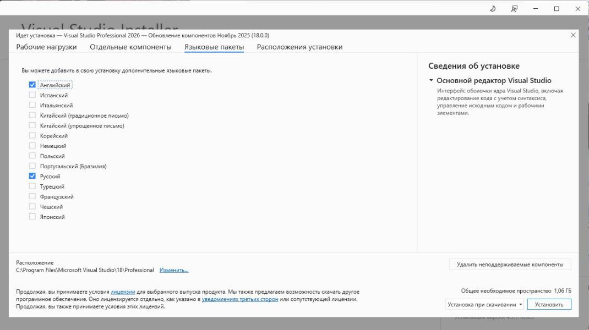This screenshot has height=330, width=589.
Task: Select the Французский language pack
Action: [x=32, y=197]
